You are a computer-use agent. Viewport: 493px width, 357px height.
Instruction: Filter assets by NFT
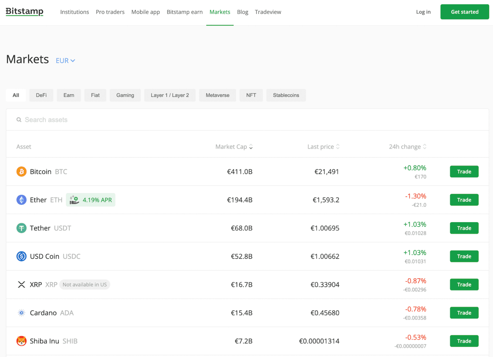coord(251,95)
